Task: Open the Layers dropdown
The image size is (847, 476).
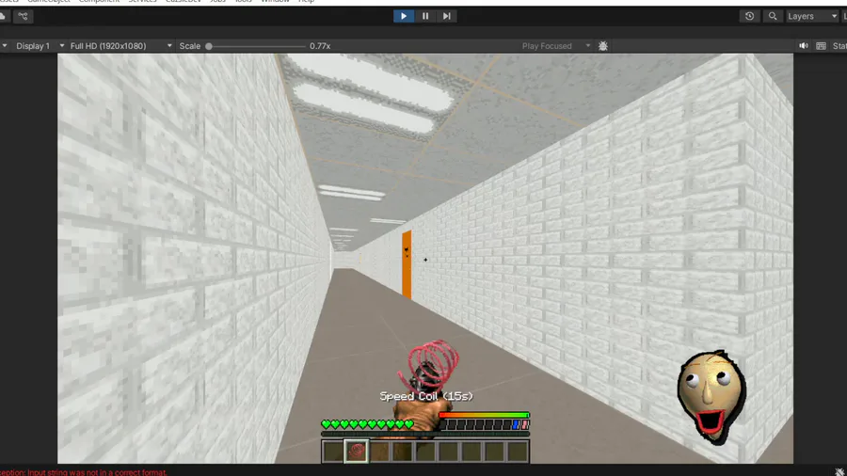Action: coord(811,16)
